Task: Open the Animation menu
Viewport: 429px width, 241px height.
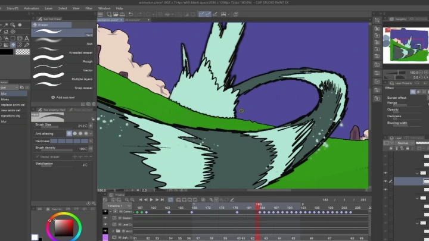Action: pos(31,8)
